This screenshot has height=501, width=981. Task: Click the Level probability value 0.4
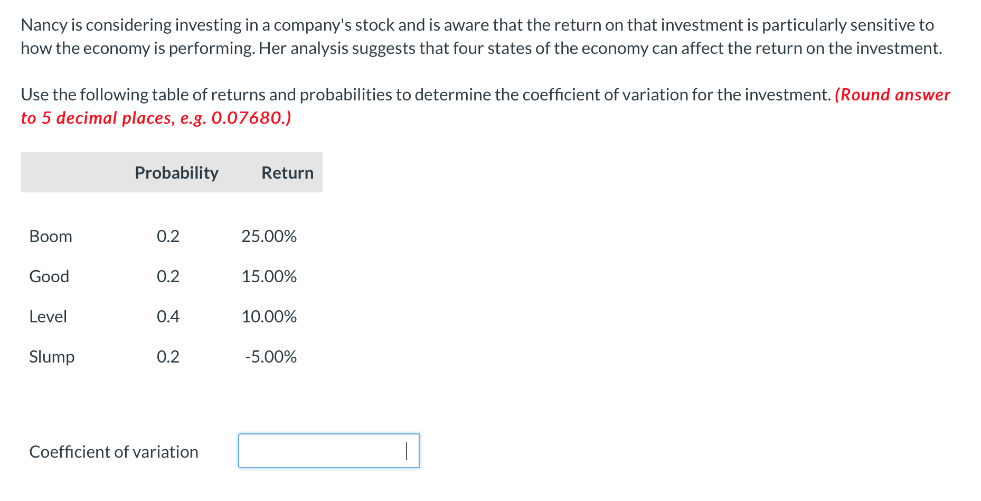click(168, 317)
